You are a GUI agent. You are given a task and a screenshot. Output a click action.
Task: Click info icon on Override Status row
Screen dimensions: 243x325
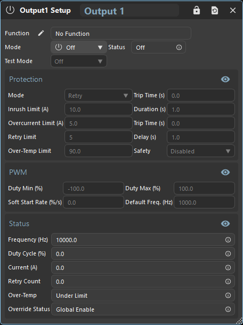click(228, 309)
